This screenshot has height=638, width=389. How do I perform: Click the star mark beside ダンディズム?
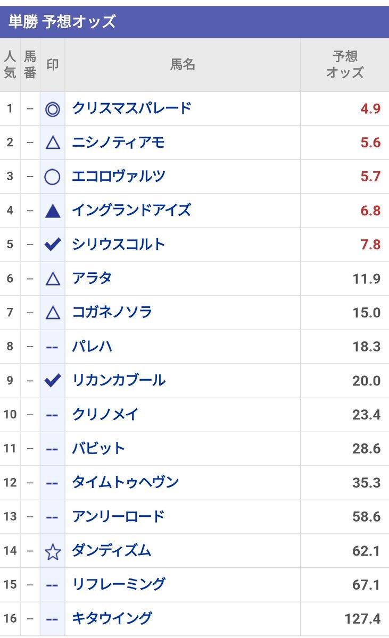pyautogui.click(x=52, y=552)
